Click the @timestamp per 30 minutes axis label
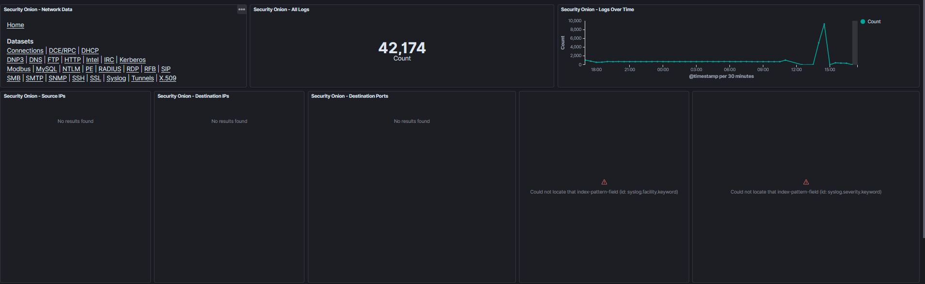The height and width of the screenshot is (284, 925). [721, 76]
